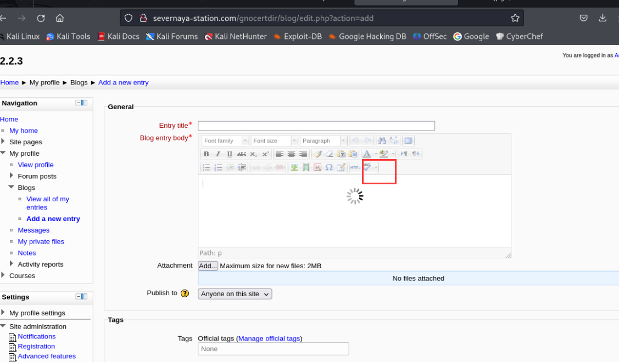The image size is (619, 362).
Task: Insert a special character with Omega icon
Action: click(329, 167)
